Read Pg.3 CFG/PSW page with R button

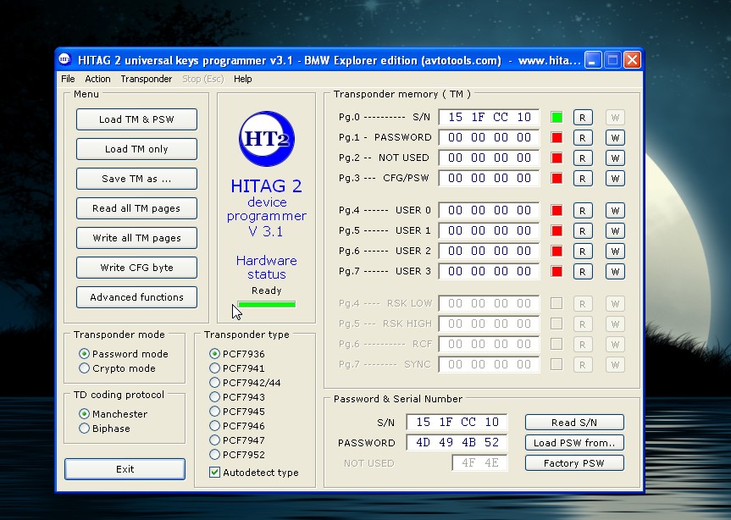[582, 179]
